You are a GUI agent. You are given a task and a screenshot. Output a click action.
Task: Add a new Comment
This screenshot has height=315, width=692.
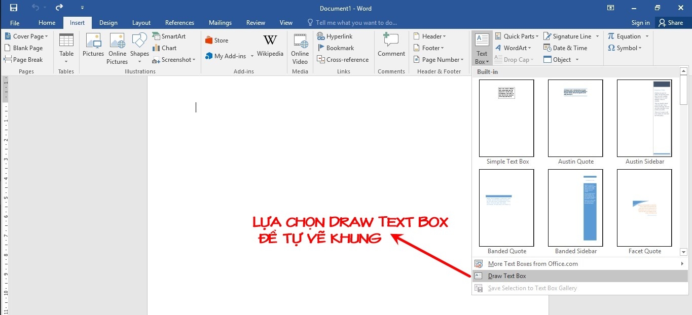coord(391,45)
